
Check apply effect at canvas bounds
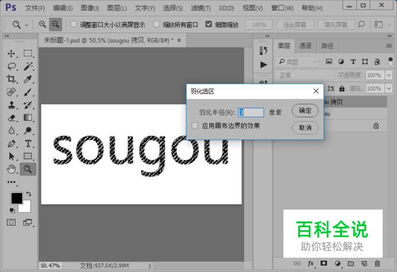(195, 125)
